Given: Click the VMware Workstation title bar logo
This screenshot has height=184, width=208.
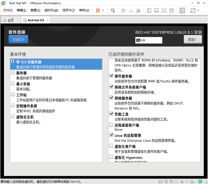Looking at the screenshot, I should click(x=3, y=3).
